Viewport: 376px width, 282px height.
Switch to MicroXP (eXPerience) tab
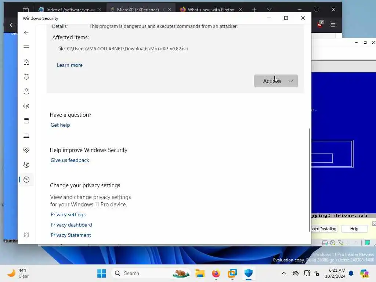(x=141, y=10)
